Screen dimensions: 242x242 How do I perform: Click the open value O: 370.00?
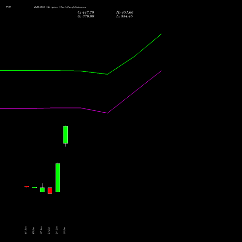point(86,16)
